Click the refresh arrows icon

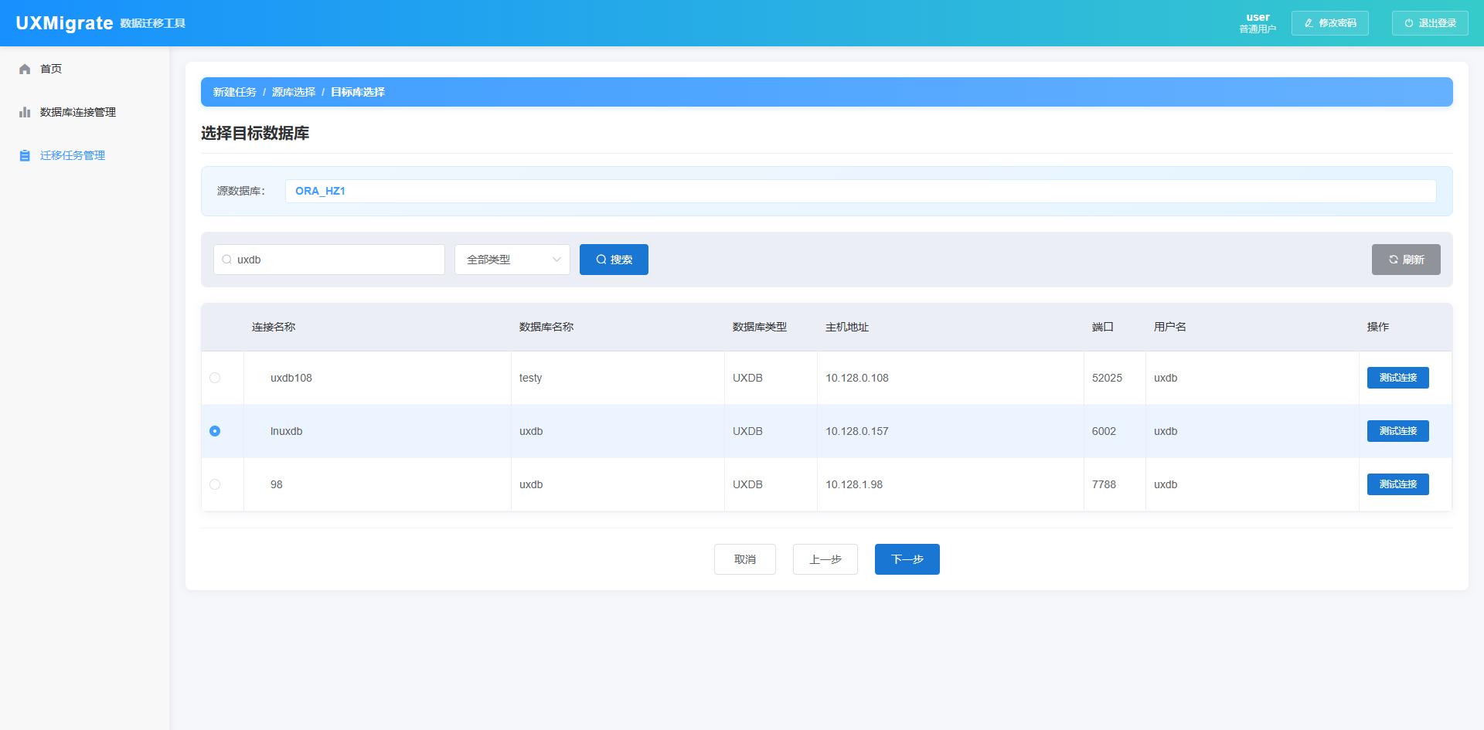pos(1393,260)
